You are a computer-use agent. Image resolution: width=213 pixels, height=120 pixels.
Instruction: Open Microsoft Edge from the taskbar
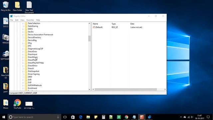81,117
